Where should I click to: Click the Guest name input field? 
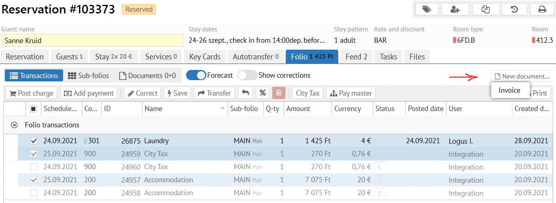pos(92,40)
